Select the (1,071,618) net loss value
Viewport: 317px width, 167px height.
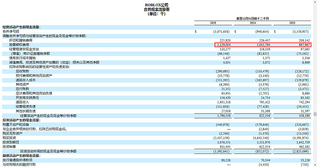(x=222, y=32)
